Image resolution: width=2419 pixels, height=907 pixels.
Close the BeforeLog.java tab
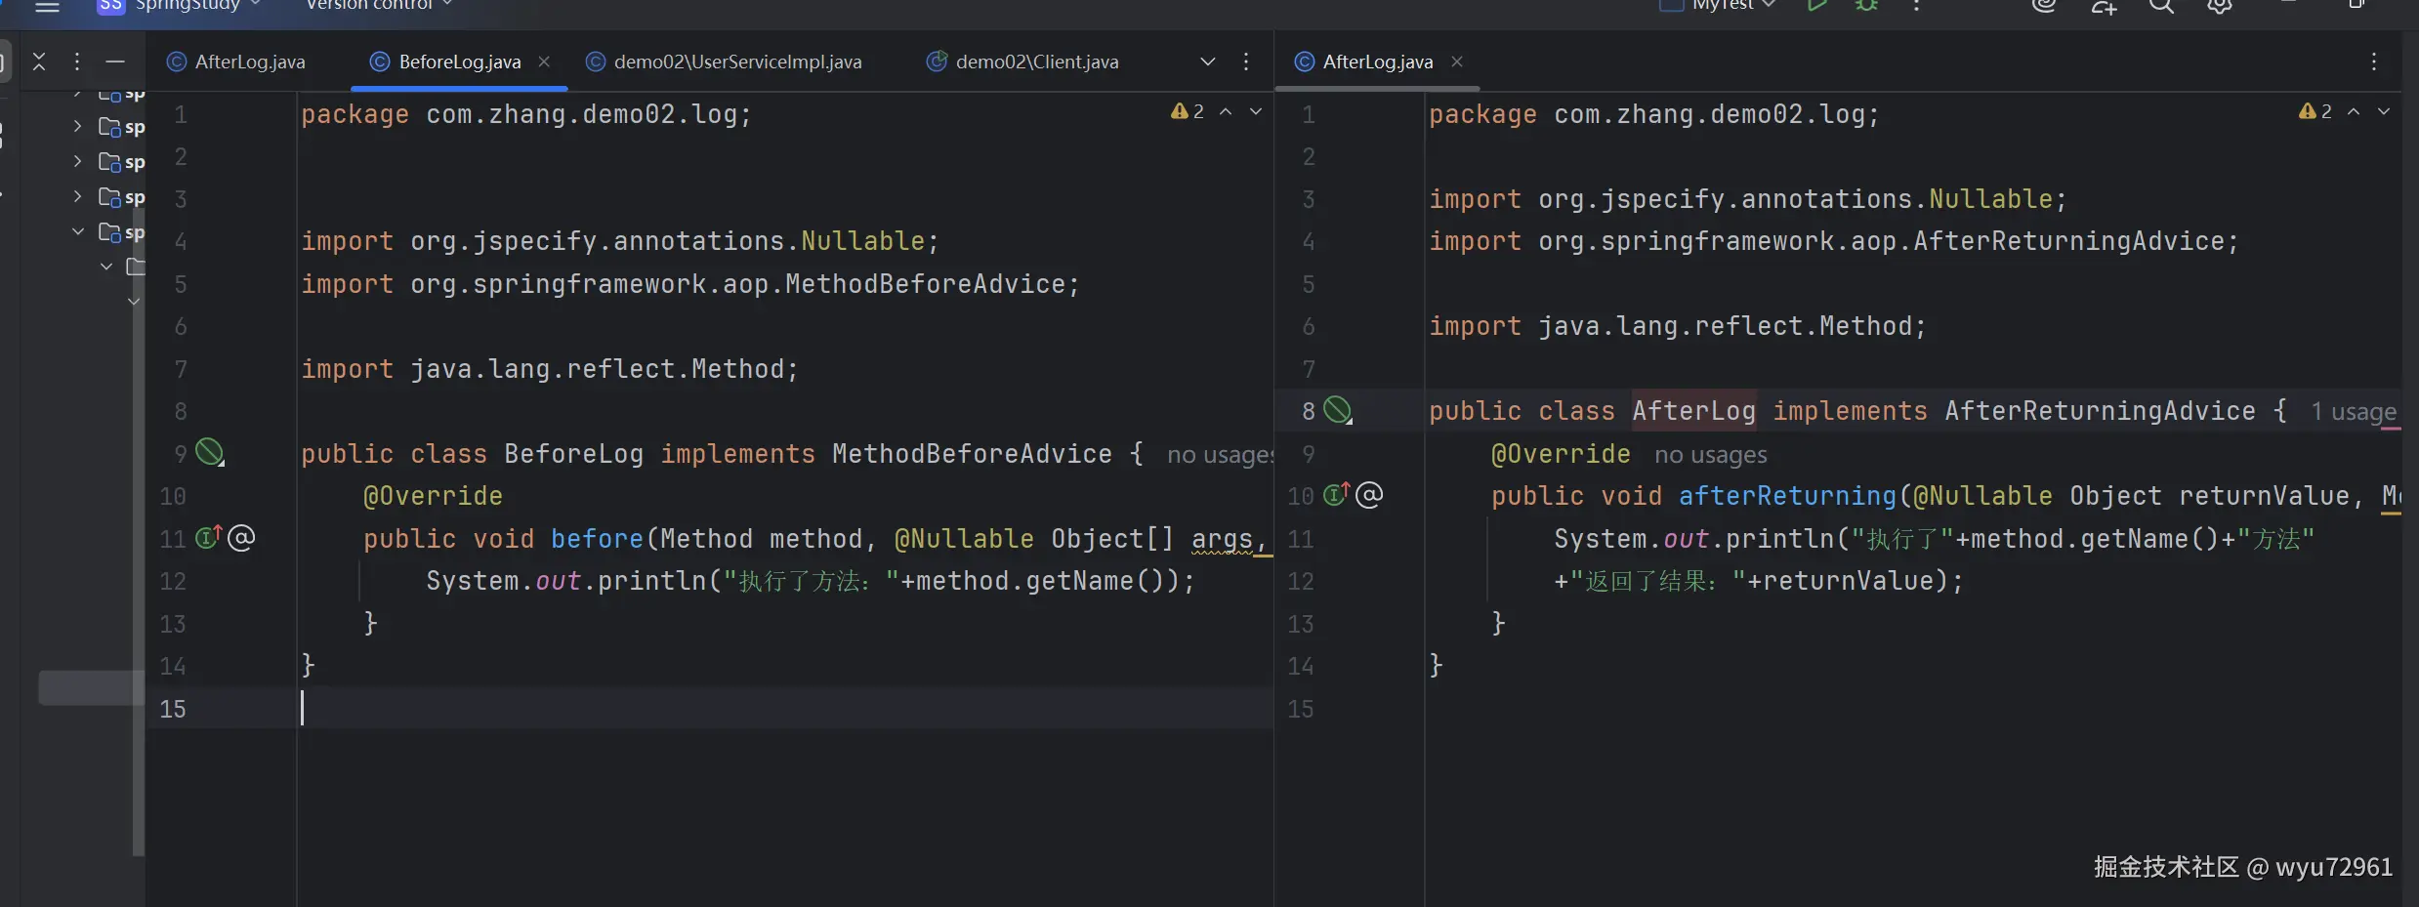(544, 62)
